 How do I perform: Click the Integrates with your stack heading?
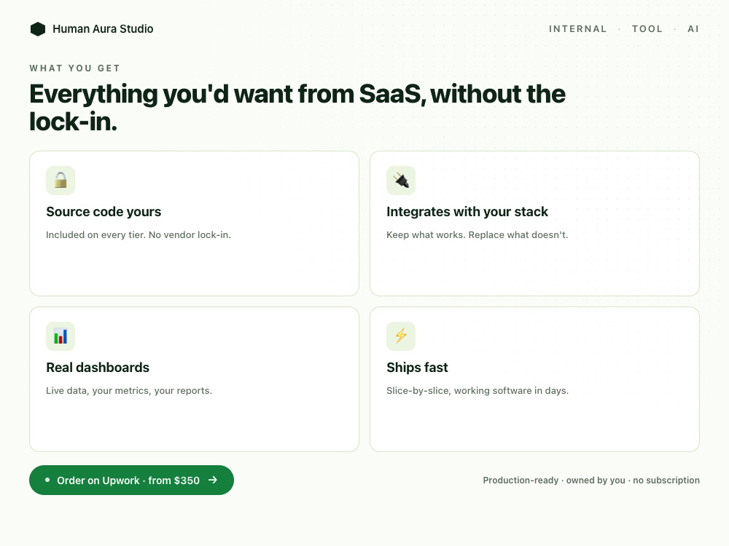point(467,212)
